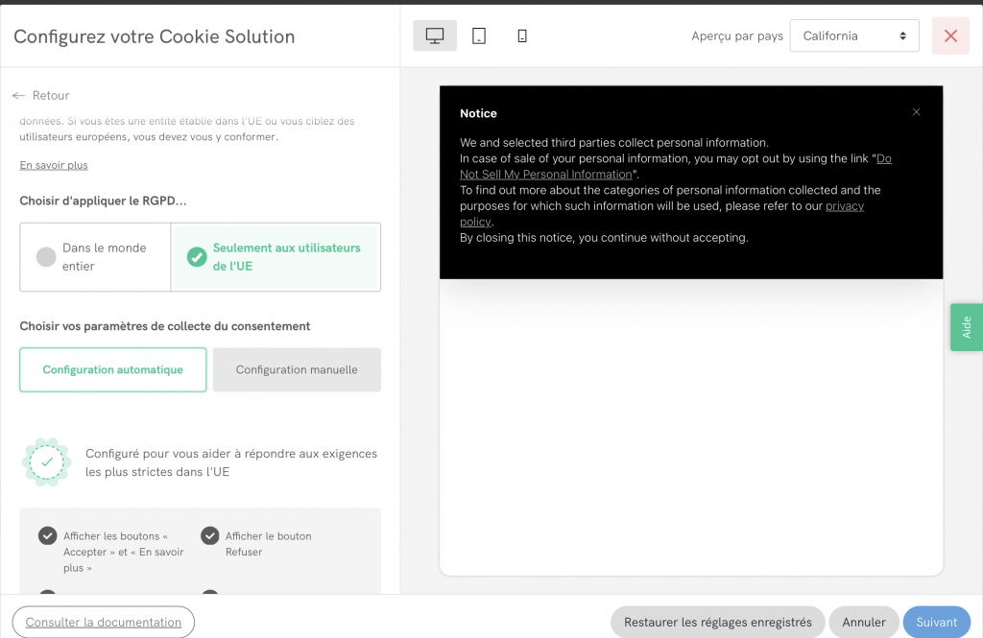Toggle 'Afficher les boutons Accepter' checkmark
Image resolution: width=983 pixels, height=638 pixels.
[x=47, y=535]
